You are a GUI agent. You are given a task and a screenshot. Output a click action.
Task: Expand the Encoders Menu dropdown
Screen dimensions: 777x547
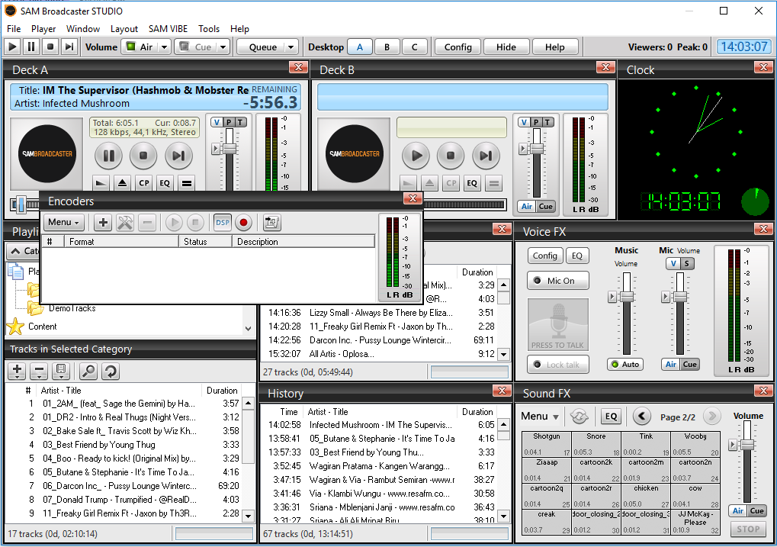tap(63, 223)
